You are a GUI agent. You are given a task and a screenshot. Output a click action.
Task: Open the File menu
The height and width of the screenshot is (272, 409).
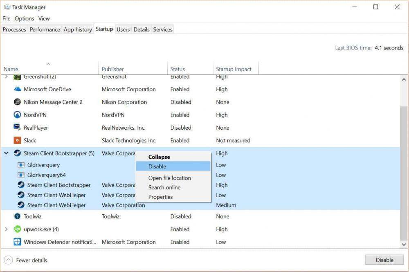pyautogui.click(x=6, y=18)
